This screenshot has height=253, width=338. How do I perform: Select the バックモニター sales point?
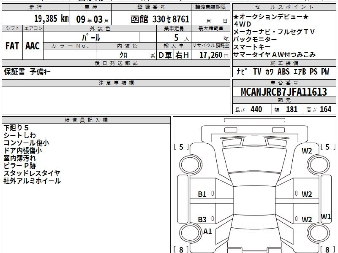255,39
